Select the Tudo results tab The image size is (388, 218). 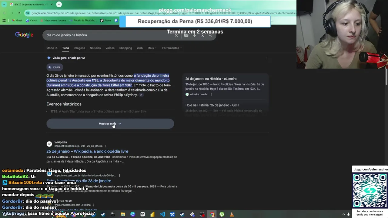click(x=65, y=48)
